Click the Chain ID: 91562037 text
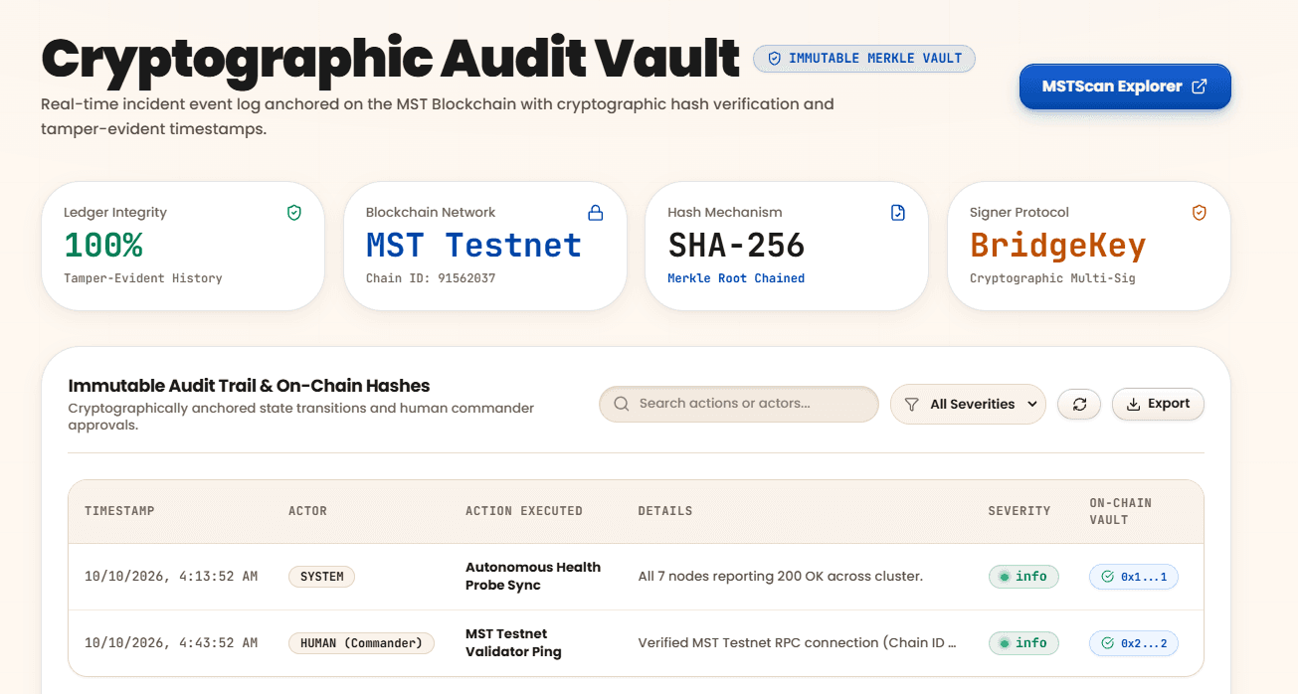 click(x=431, y=278)
